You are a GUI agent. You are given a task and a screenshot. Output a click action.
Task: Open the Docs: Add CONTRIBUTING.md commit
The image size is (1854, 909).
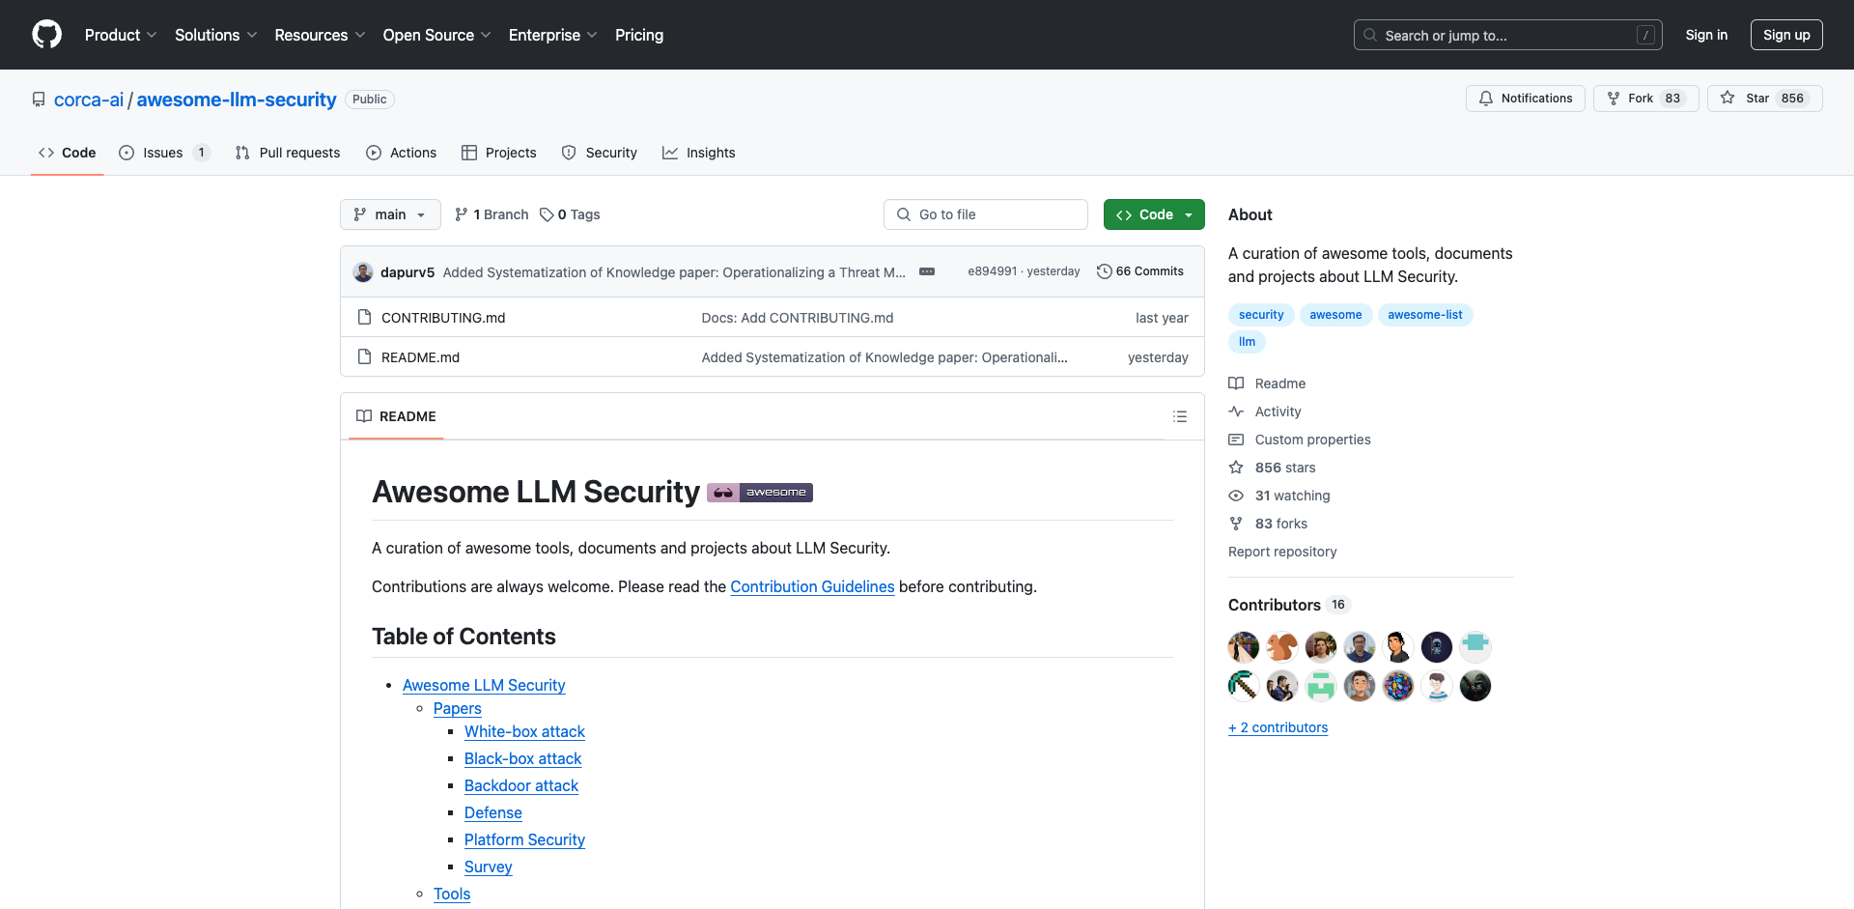point(798,318)
